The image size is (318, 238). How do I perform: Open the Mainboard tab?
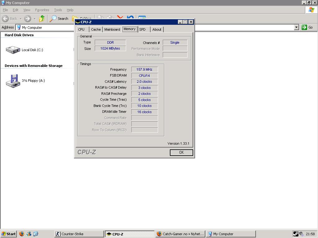(x=112, y=29)
